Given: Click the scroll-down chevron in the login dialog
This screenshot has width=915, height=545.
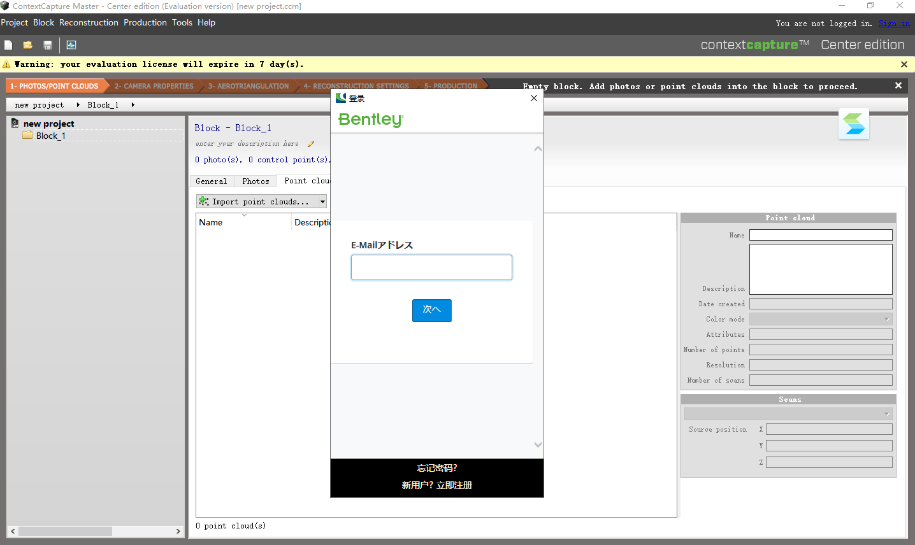Looking at the screenshot, I should point(538,444).
